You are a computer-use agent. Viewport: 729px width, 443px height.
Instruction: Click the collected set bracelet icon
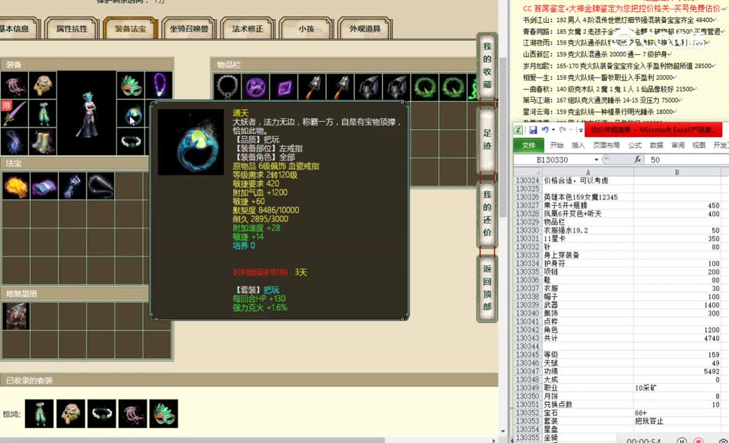click(102, 413)
